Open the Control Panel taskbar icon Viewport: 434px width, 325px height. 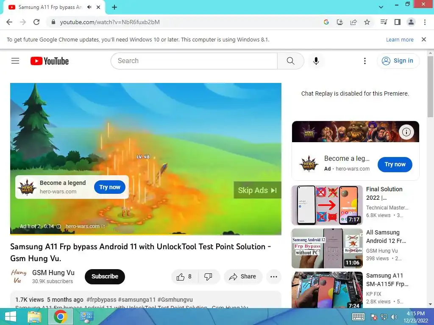86,317
